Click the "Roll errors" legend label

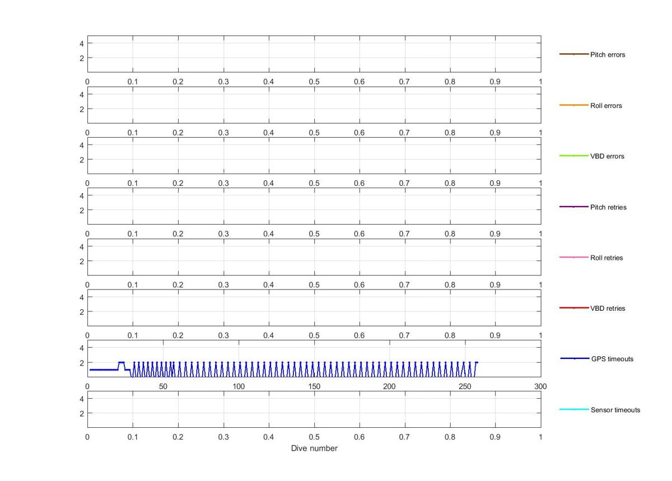[606, 106]
